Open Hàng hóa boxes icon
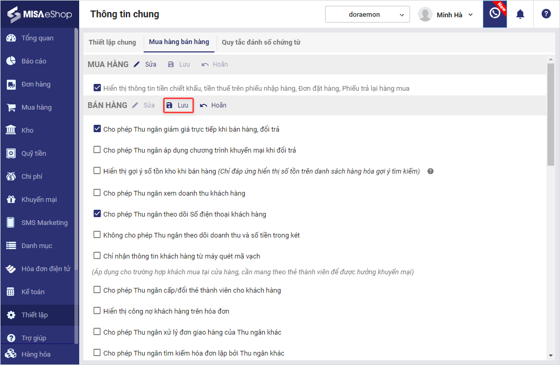 (x=11, y=354)
